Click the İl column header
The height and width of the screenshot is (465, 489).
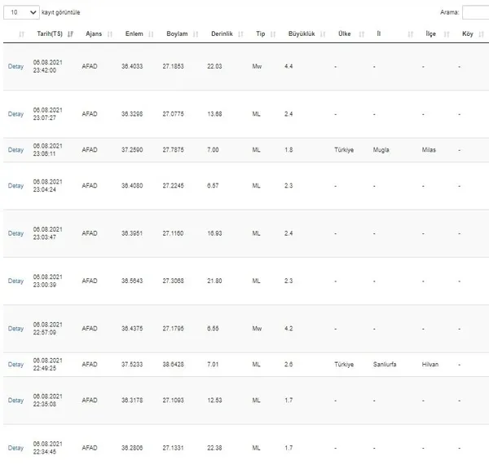click(379, 33)
